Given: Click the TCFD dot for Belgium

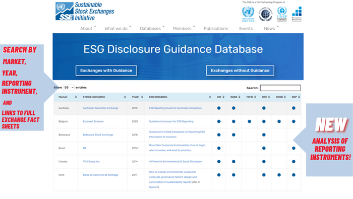Looking at the screenshot, I should 249,121.
